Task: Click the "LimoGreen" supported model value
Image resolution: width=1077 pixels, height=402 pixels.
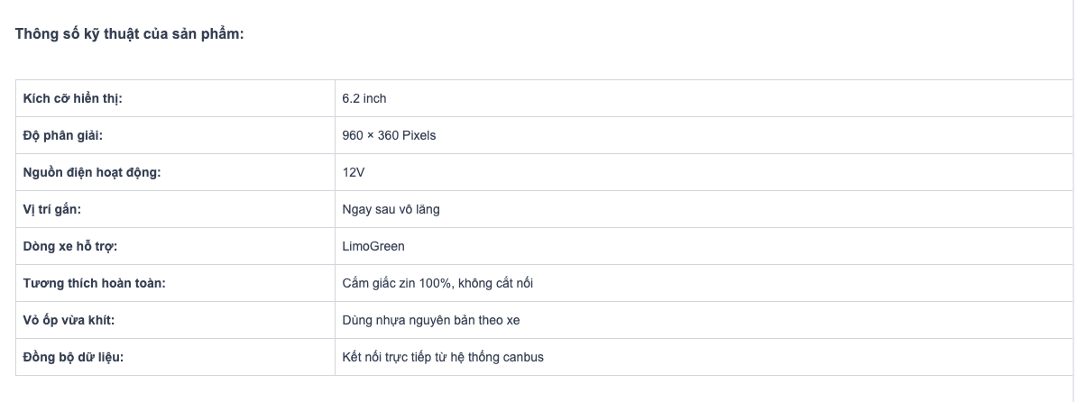Action: click(373, 246)
